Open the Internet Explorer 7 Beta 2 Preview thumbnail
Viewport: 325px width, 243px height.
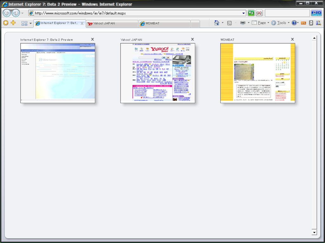(x=58, y=73)
